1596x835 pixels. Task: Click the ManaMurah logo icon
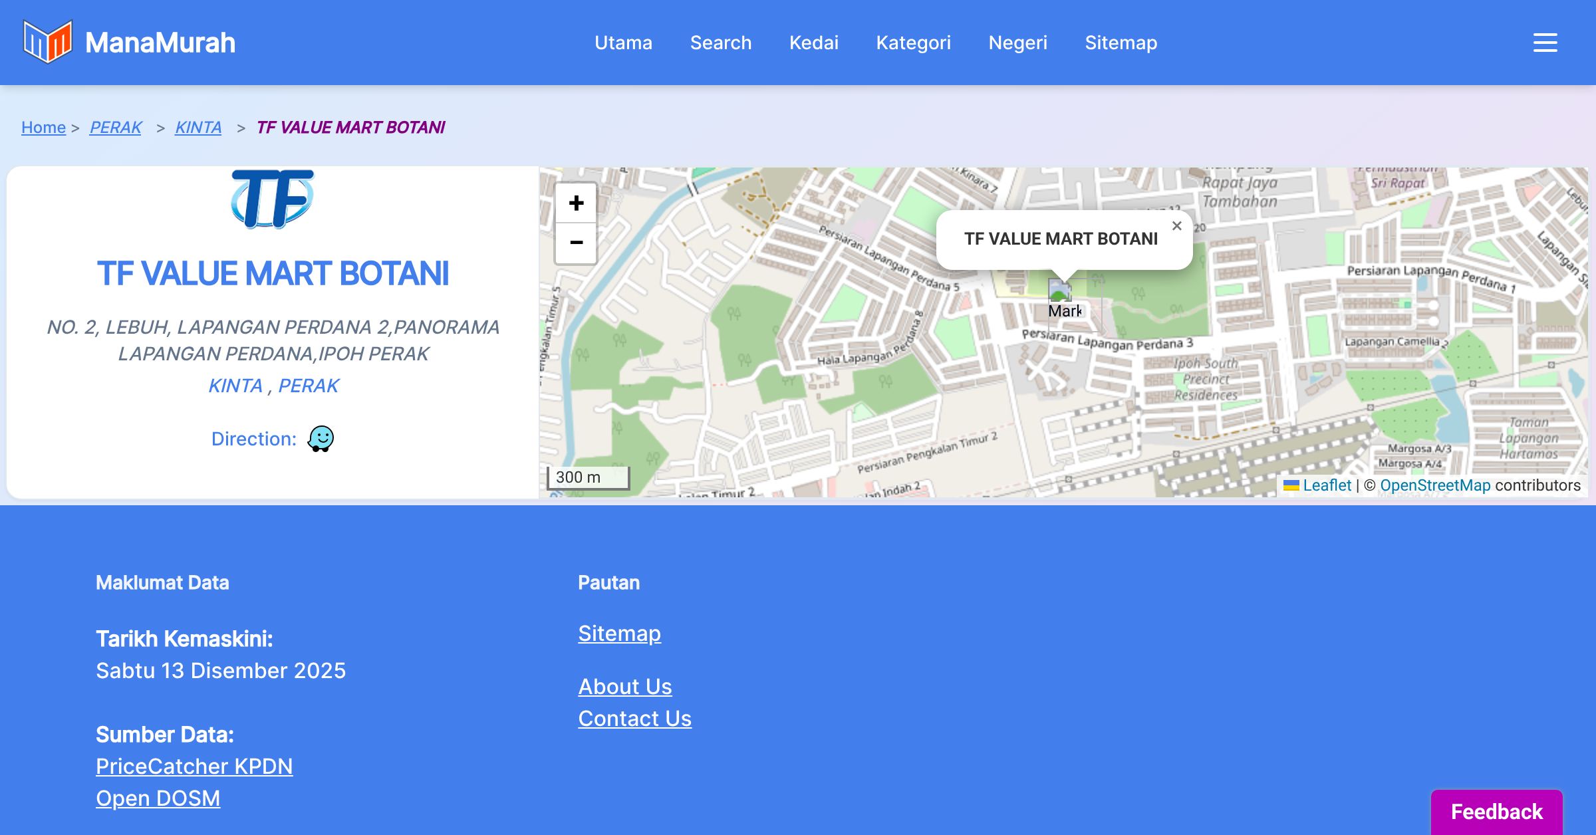point(47,42)
